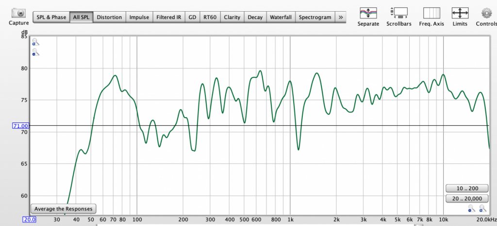Zoom out vertically with top-left magnifier minus
This screenshot has height=226, width=497.
[35, 52]
